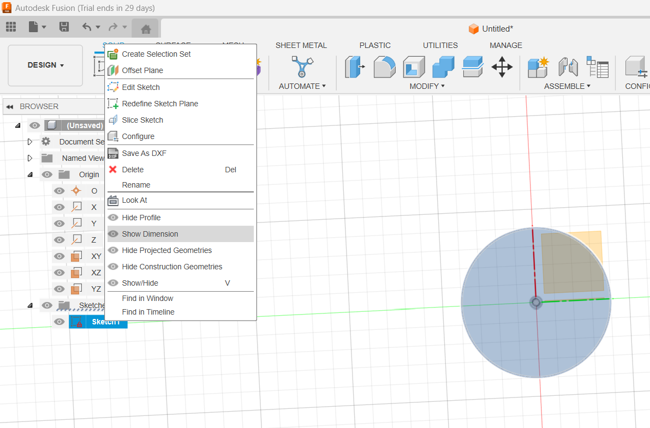Choose Delete from the context menu

(180, 170)
